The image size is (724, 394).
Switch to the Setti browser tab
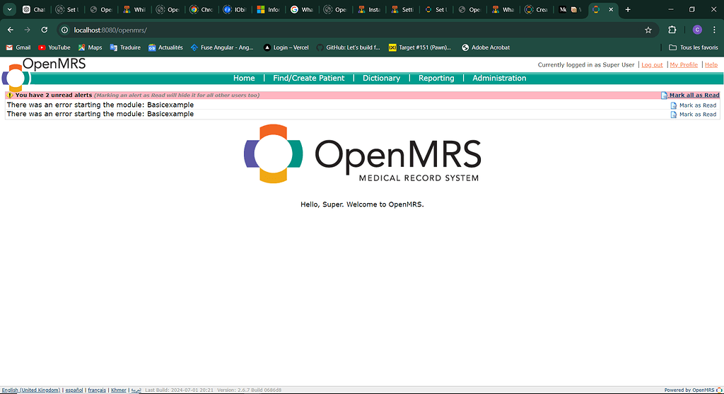coord(402,9)
